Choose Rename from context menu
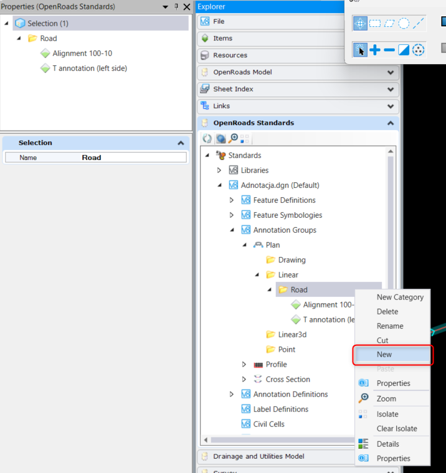 click(393, 326)
